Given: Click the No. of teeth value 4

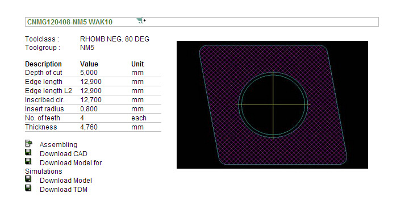Looking at the screenshot, I should click(82, 118).
